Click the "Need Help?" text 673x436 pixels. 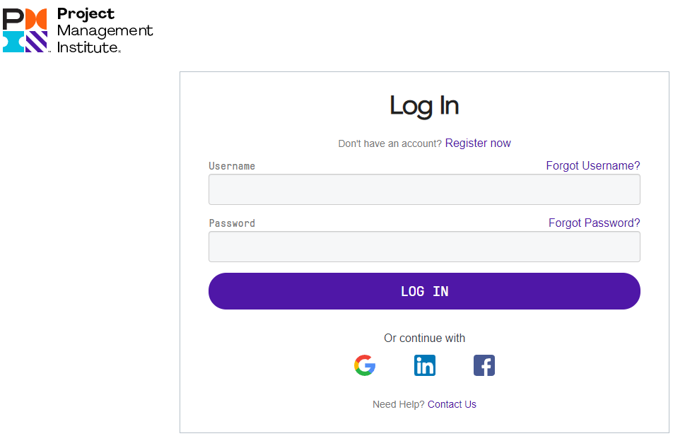click(x=398, y=404)
